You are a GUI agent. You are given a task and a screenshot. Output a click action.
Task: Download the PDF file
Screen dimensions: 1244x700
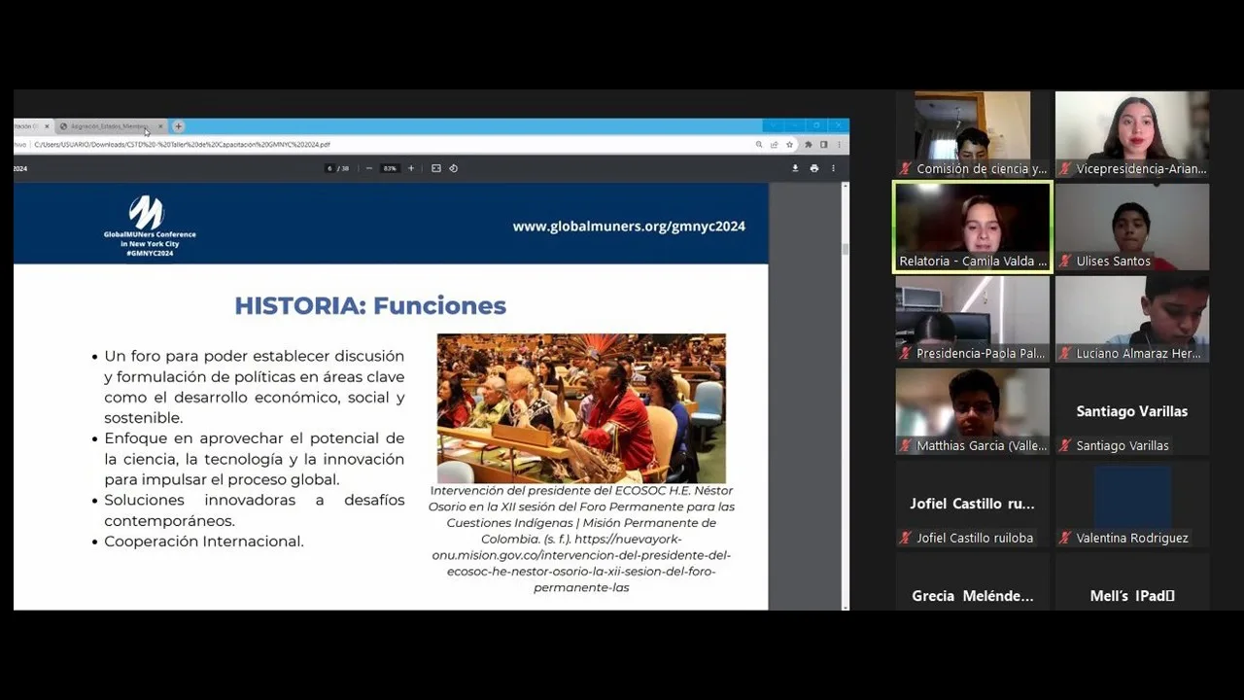pyautogui.click(x=795, y=168)
